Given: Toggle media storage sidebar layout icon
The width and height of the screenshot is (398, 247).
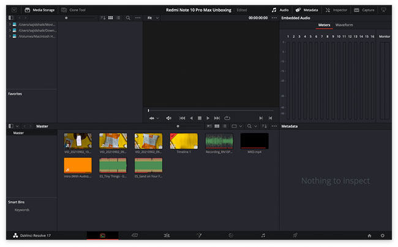Looking at the screenshot, I should click(x=11, y=18).
